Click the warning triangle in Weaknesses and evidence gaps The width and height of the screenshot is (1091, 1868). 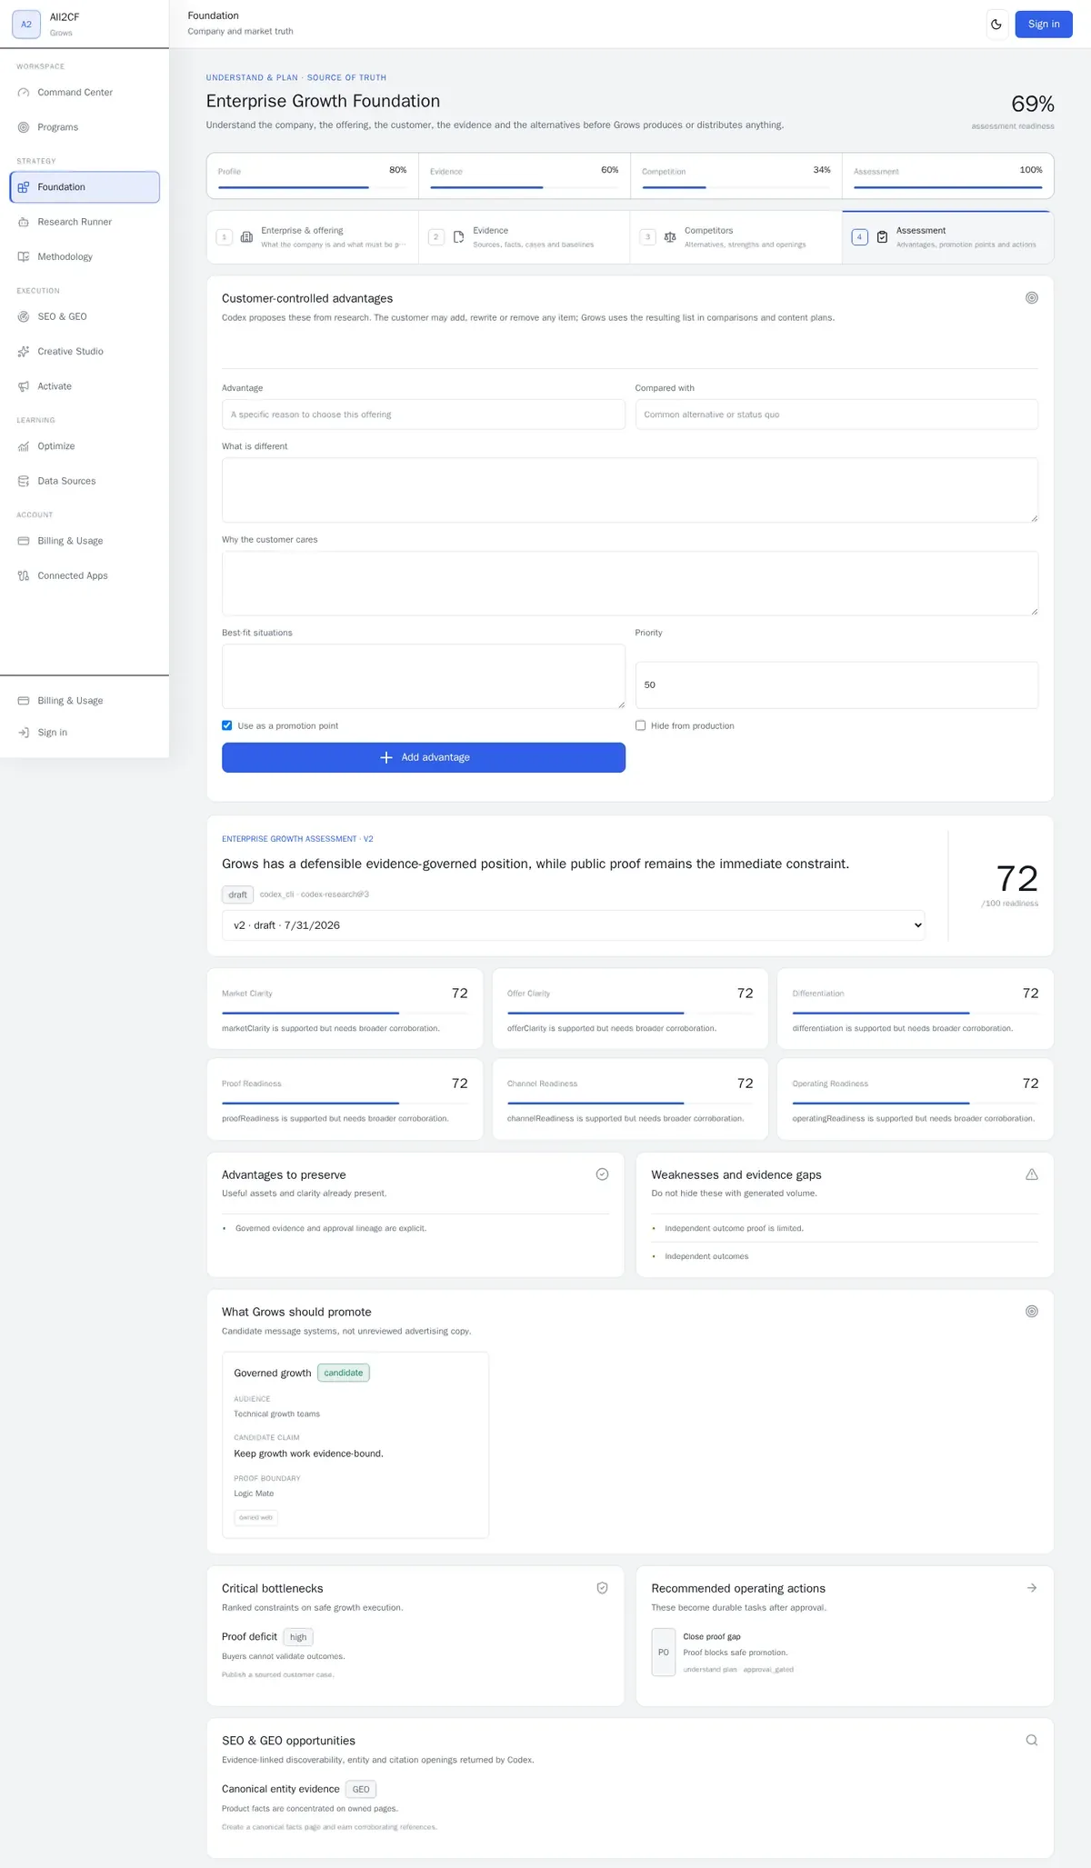(1032, 1174)
